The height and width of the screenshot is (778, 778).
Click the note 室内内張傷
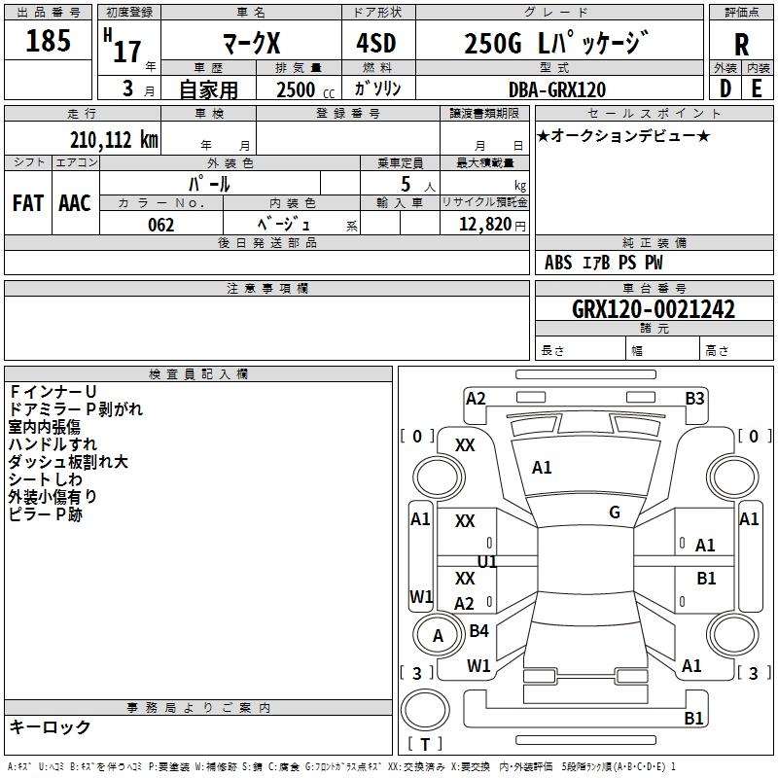click(x=44, y=427)
